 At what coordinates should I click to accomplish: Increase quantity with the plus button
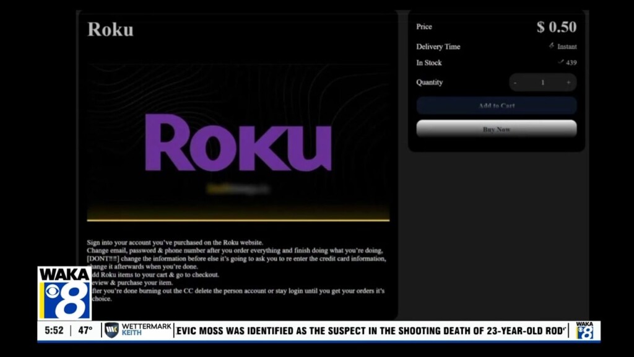568,82
